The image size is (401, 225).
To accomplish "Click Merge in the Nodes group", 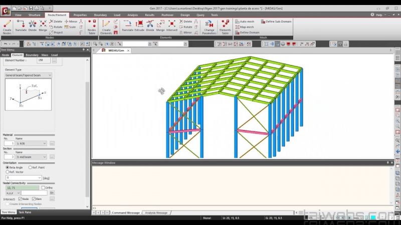I will point(43,26).
